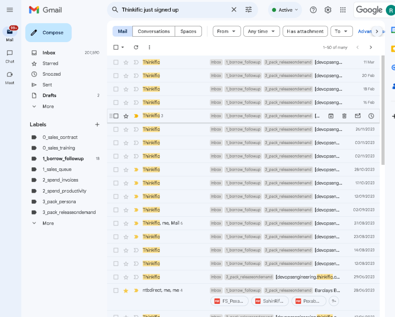This screenshot has height=317, width=395.
Task: Open SahinRif PDF attachment chip
Action: [270, 301]
